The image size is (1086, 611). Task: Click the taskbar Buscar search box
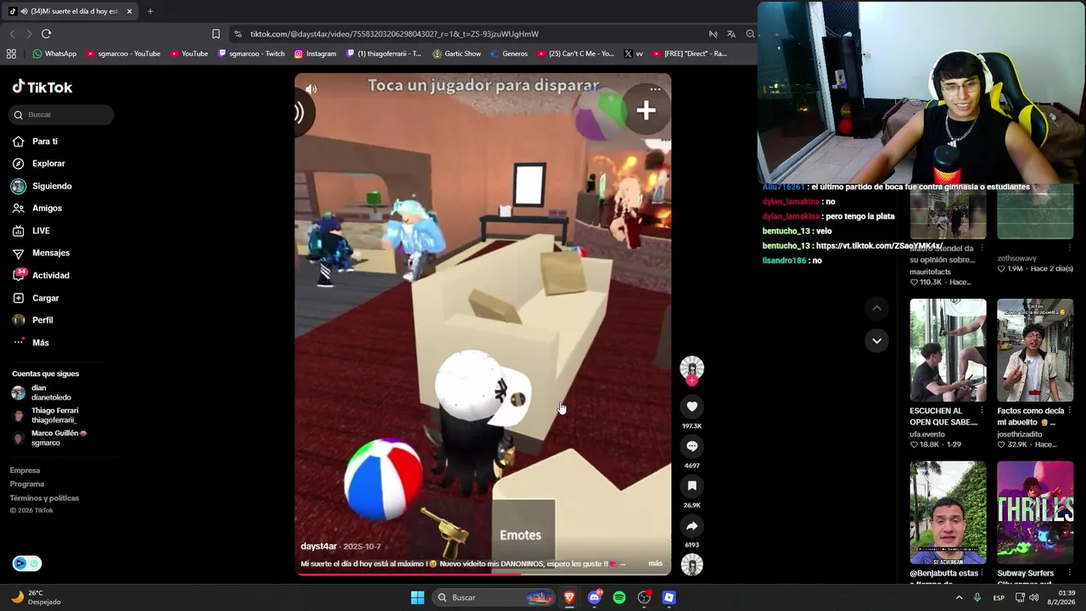tap(495, 597)
